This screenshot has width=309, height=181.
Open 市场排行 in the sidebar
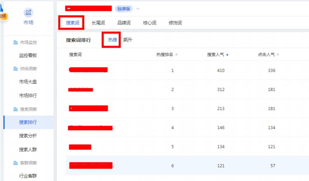click(28, 96)
